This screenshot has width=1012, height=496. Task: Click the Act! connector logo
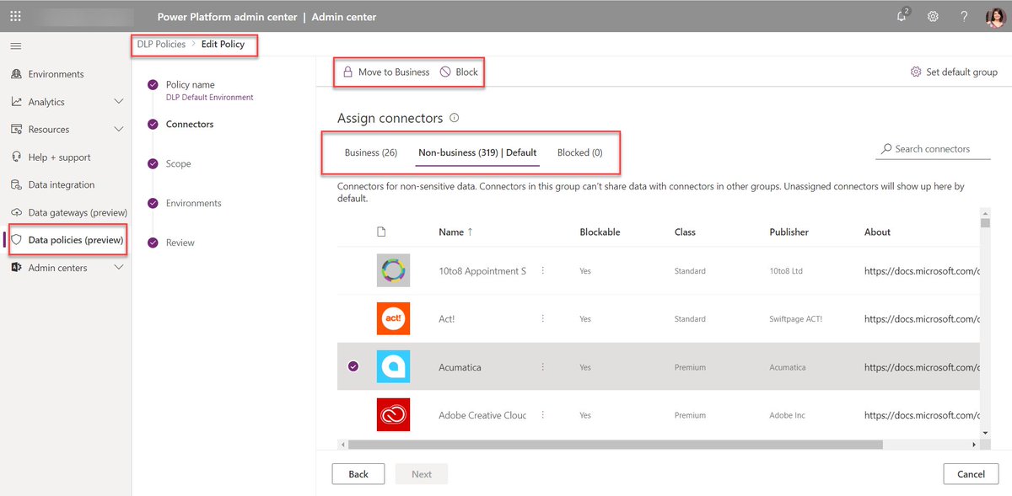point(393,319)
